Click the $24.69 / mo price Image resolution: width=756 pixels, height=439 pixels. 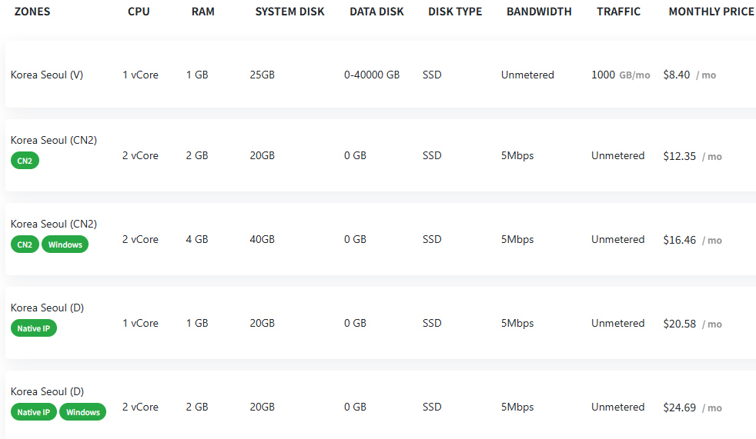coord(692,407)
